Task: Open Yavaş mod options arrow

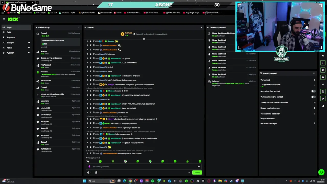Action: click(314, 80)
